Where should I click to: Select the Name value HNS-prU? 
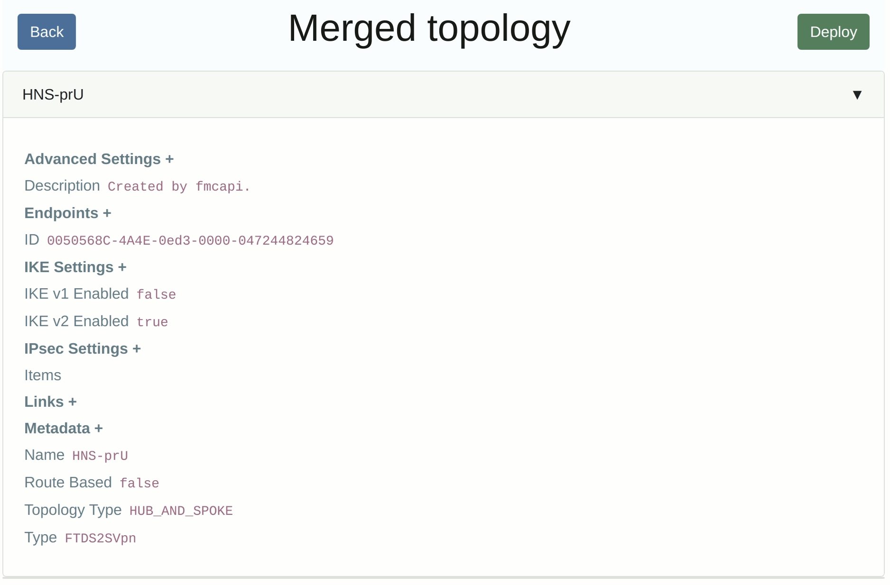click(x=100, y=455)
